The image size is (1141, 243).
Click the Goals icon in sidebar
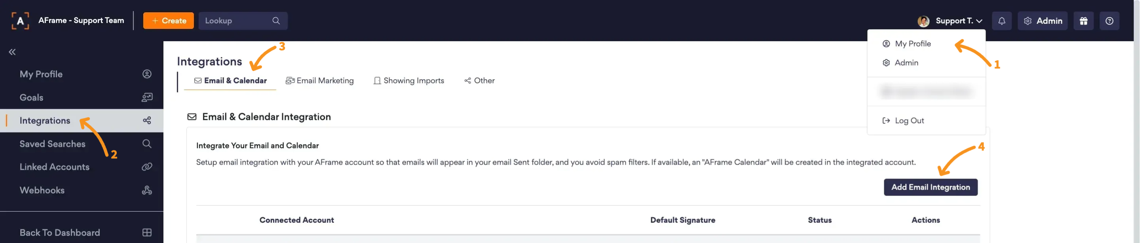click(x=147, y=97)
